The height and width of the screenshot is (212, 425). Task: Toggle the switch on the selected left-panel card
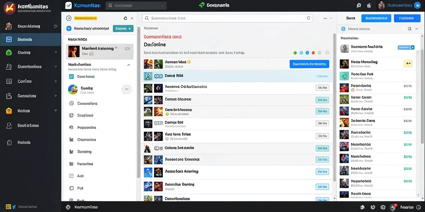pos(127,49)
